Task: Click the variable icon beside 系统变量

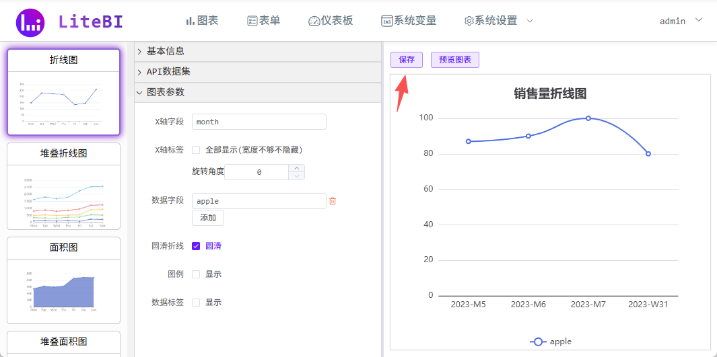Action: click(x=386, y=21)
